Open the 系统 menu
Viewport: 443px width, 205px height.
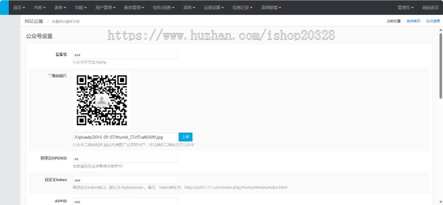(x=189, y=7)
